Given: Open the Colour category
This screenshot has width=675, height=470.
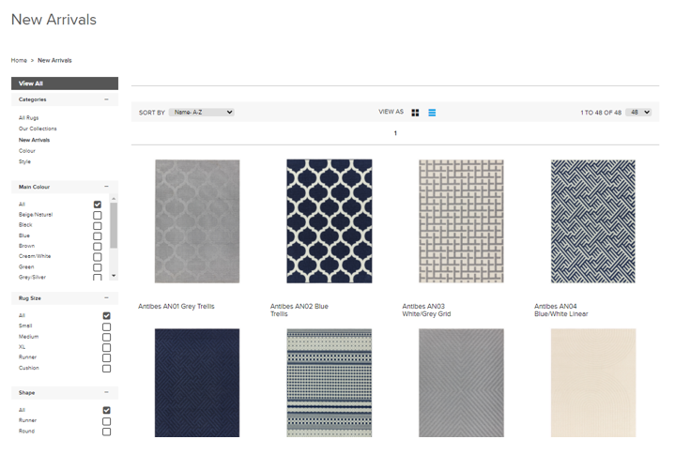Looking at the screenshot, I should (x=26, y=151).
